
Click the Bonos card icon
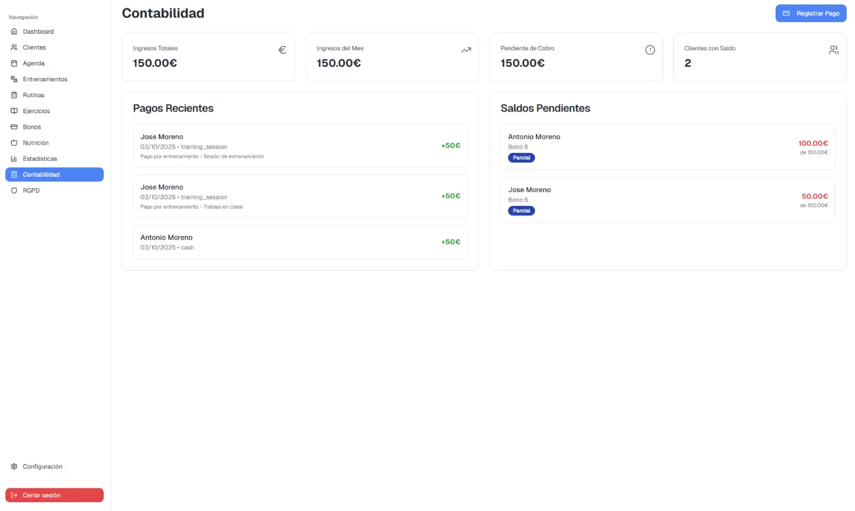14,127
